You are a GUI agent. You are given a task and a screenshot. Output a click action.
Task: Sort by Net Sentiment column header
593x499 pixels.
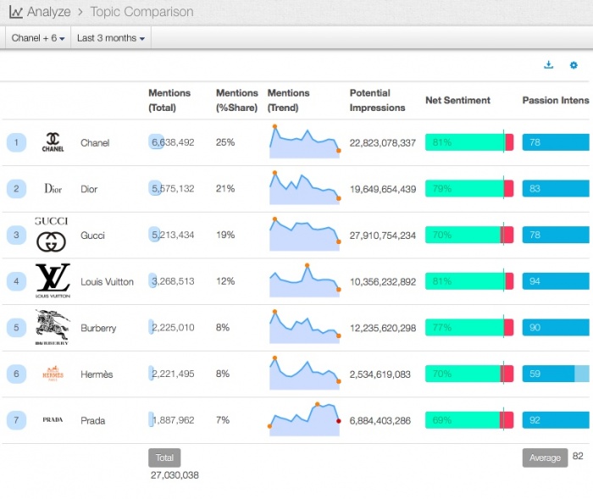457,100
